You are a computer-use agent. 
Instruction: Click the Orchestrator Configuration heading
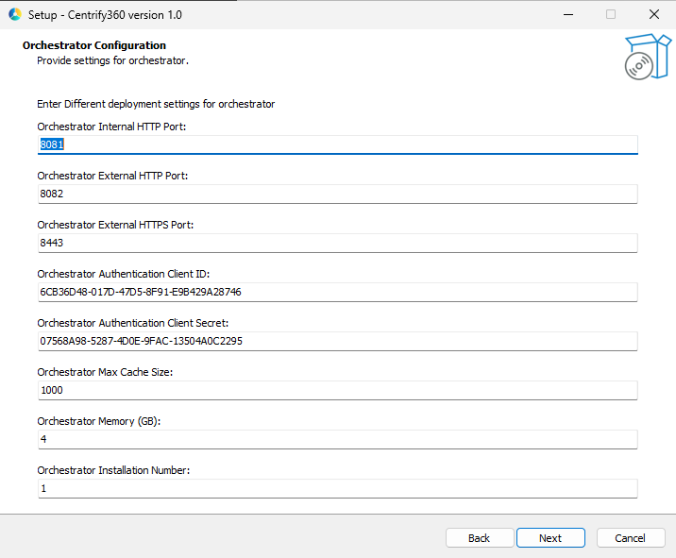(x=94, y=45)
